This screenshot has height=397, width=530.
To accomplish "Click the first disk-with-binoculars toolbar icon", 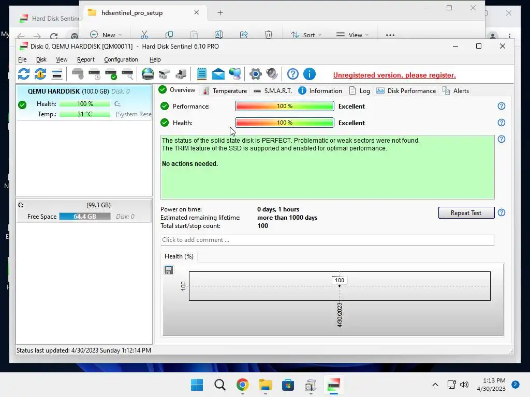I will (164, 74).
